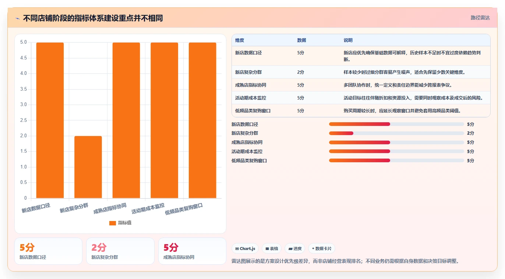This screenshot has height=279, width=505.
Task: Click table cell 低频品类复购窗口 in 维度 column
Action: [253, 111]
